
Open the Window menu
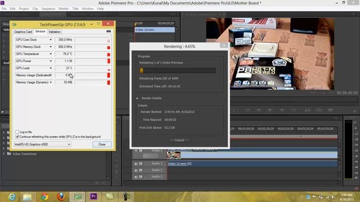pos(88,8)
